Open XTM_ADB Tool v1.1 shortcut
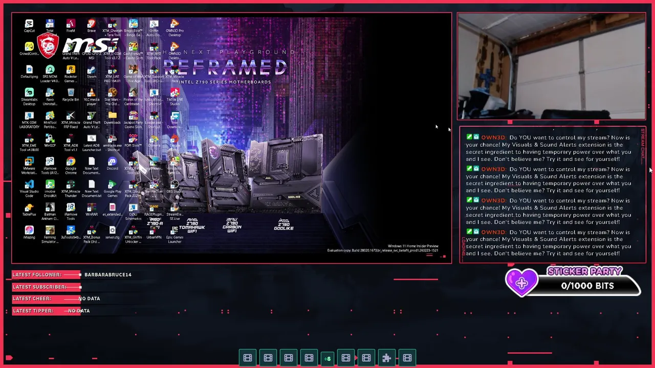 pyautogui.click(x=71, y=143)
